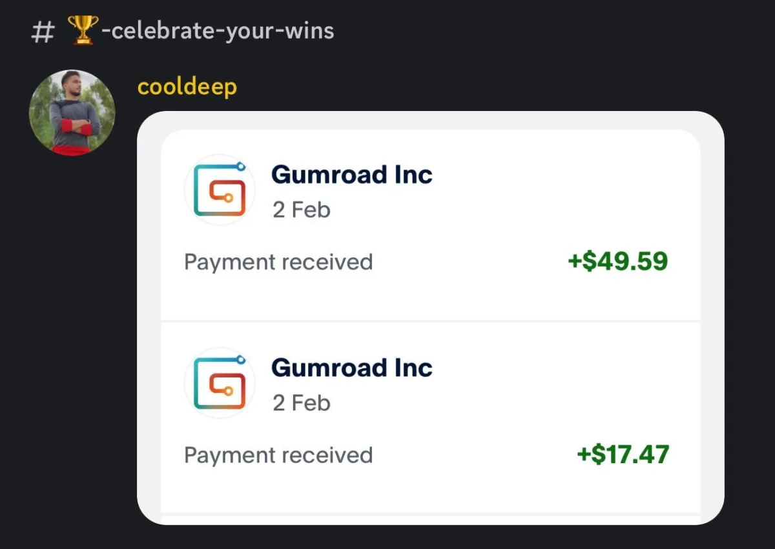Screen dimensions: 775x549
Task: Click the hash channel icon
Action: tap(43, 32)
